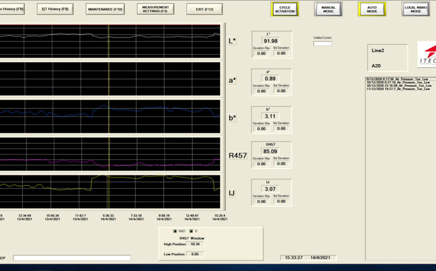This screenshot has height=271, width=436.
Task: Click time axis label 15:56:34 13/4/2021
Action: [x=53, y=217]
